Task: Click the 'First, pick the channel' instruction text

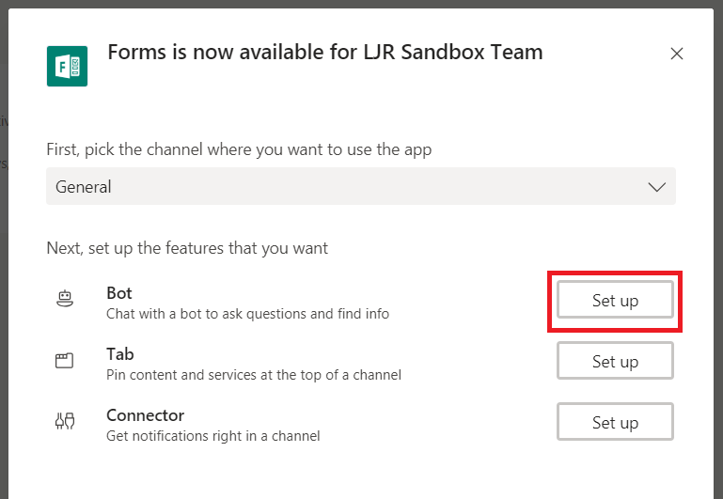Action: [x=239, y=150]
